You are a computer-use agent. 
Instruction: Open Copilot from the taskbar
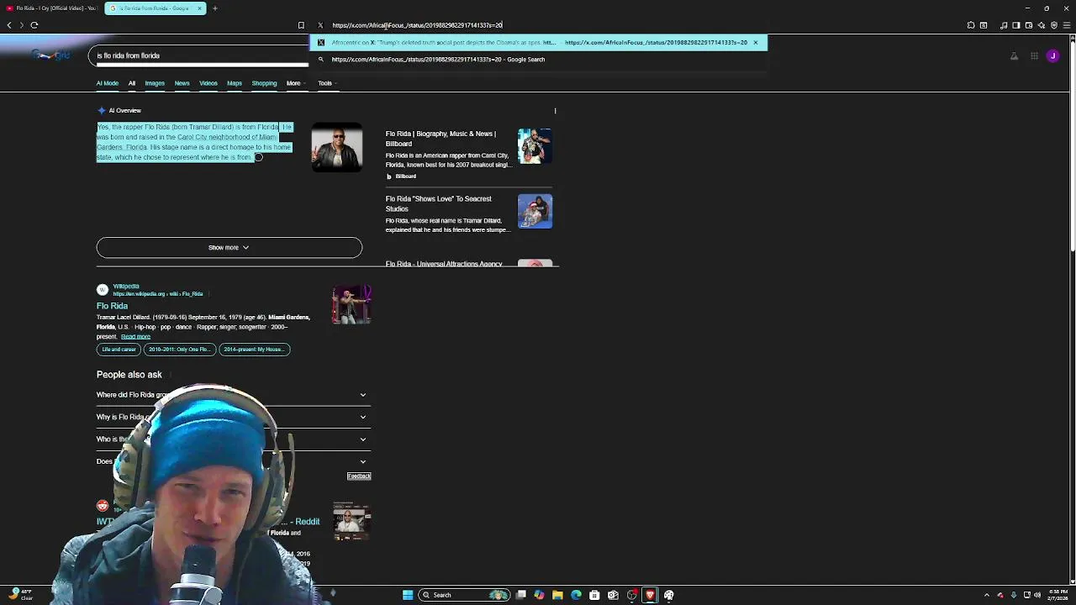pyautogui.click(x=539, y=595)
